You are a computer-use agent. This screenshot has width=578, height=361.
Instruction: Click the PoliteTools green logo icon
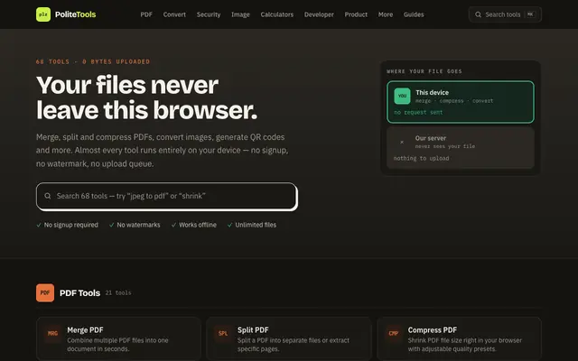click(43, 14)
